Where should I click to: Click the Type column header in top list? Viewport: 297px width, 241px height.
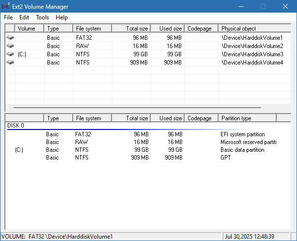pyautogui.click(x=59, y=29)
